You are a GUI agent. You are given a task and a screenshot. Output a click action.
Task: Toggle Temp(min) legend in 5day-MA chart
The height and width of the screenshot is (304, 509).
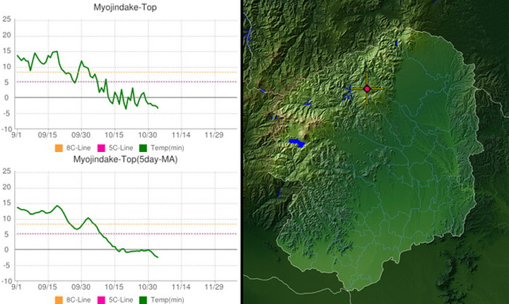click(x=162, y=300)
